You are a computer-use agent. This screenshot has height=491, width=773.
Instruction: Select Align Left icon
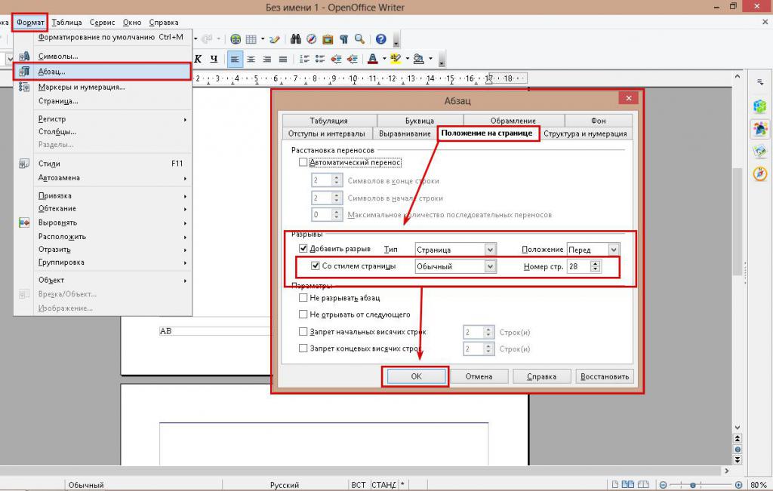pyautogui.click(x=236, y=59)
